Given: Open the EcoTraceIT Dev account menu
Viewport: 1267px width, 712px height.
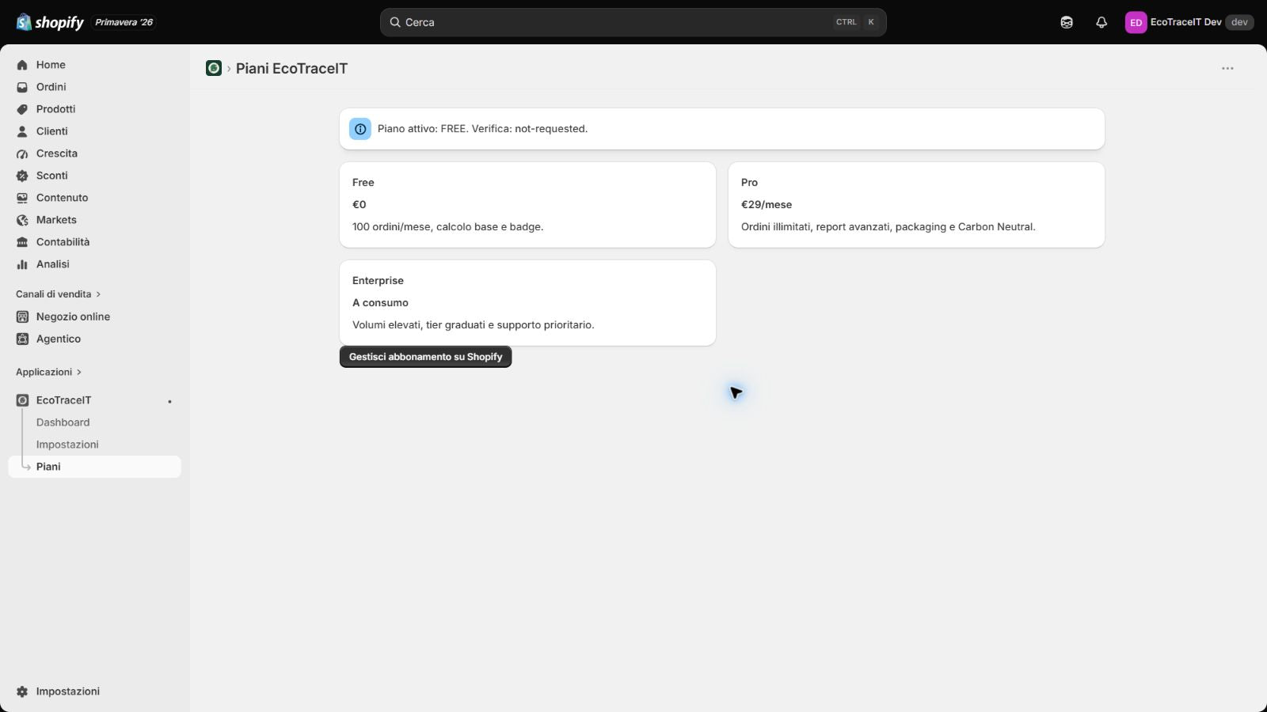Looking at the screenshot, I should (x=1189, y=22).
